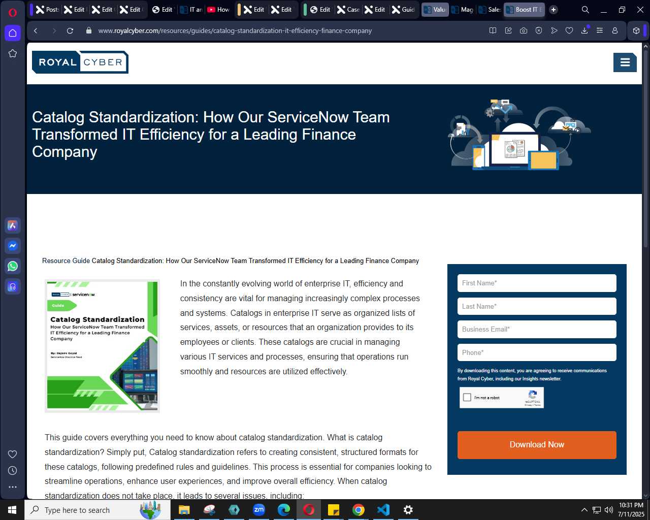Viewport: 650px width, 520px height.
Task: Open the music player sidebar icon
Action: tap(13, 286)
